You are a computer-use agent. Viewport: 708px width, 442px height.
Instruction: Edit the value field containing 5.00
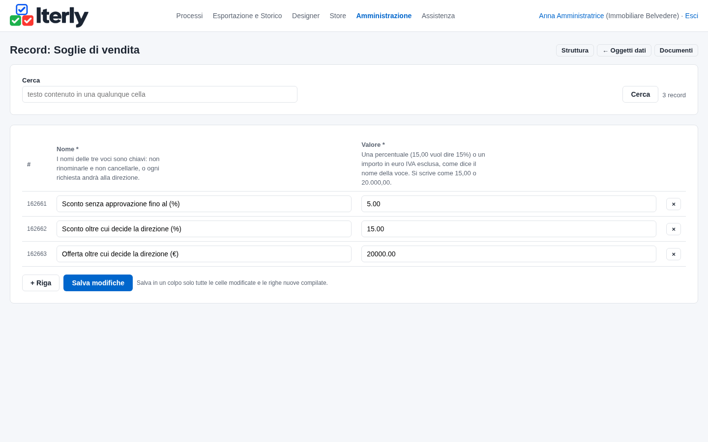click(x=509, y=204)
